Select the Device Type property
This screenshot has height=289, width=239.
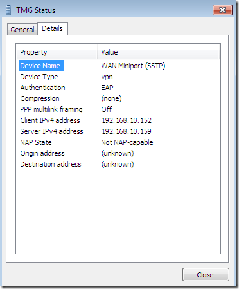click(x=39, y=77)
